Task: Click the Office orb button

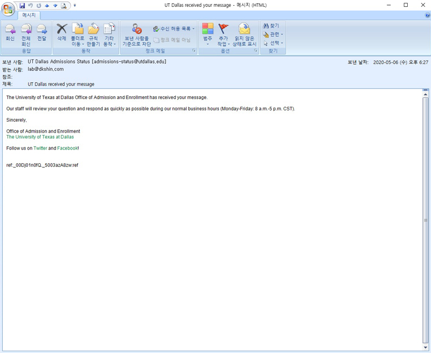Action: click(8, 9)
